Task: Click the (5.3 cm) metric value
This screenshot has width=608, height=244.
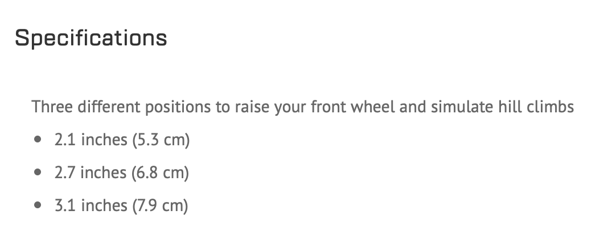Action: (x=161, y=140)
